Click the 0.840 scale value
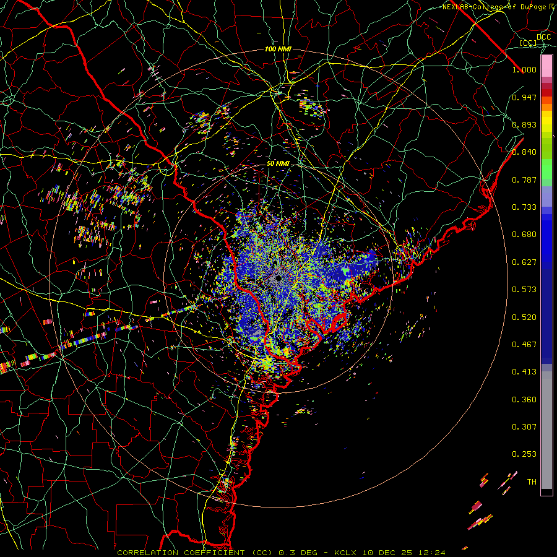The height and width of the screenshot is (557, 557). coord(524,152)
